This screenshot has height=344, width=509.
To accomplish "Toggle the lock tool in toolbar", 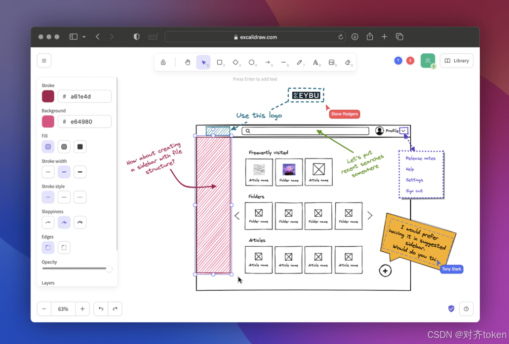I will click(x=163, y=62).
